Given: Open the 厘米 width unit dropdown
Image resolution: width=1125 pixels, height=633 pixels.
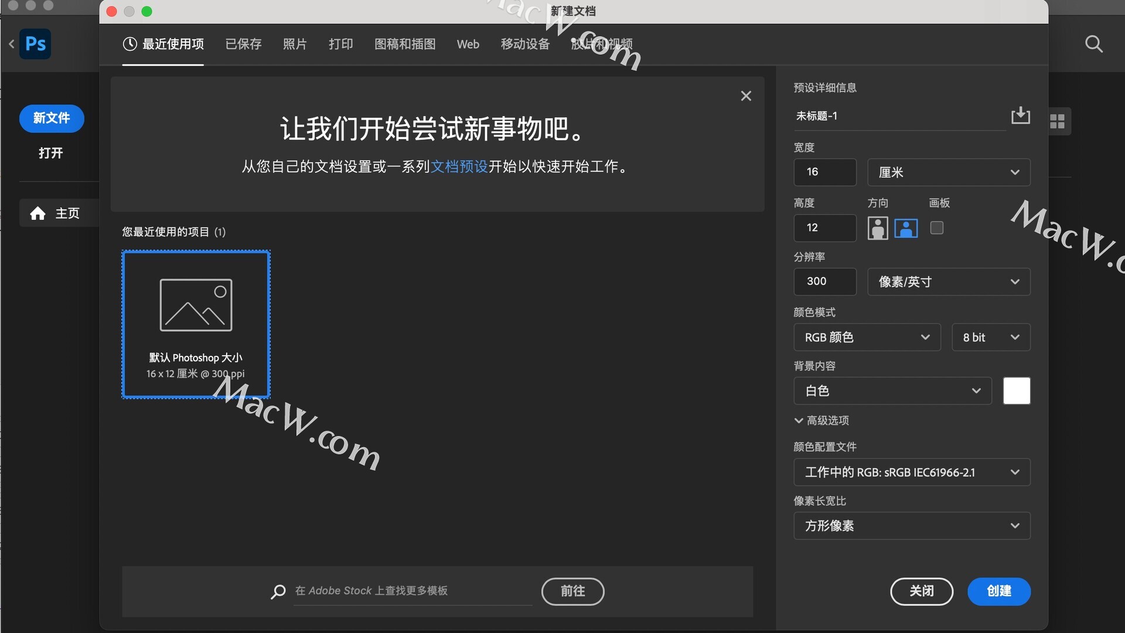Looking at the screenshot, I should (x=949, y=172).
